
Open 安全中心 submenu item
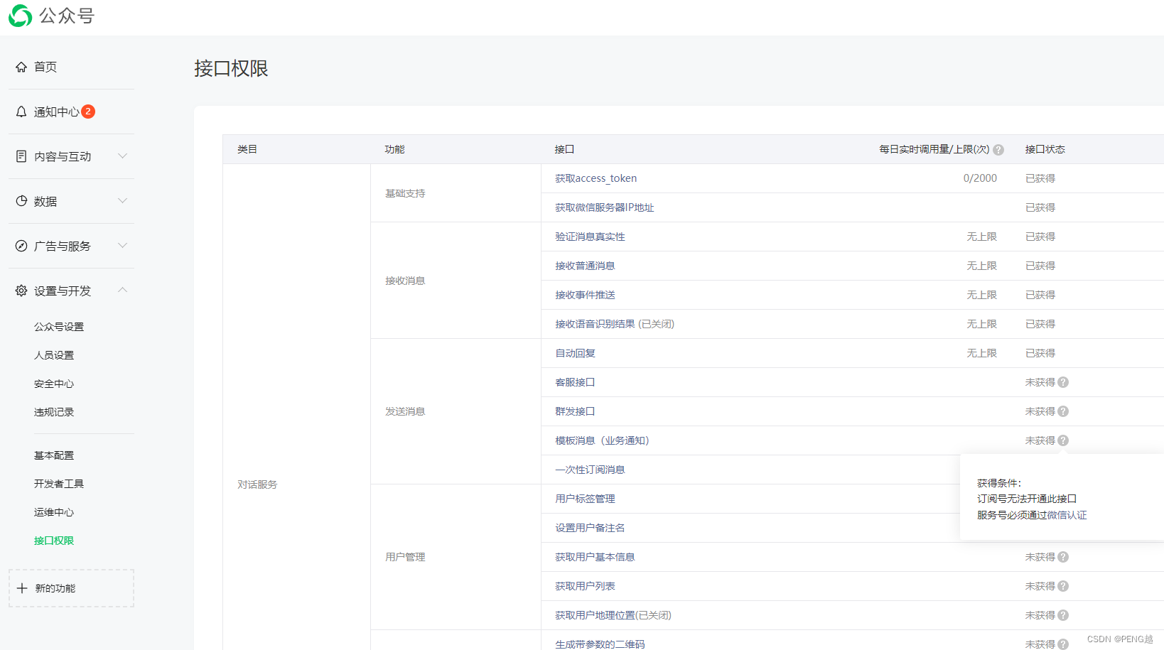point(54,384)
